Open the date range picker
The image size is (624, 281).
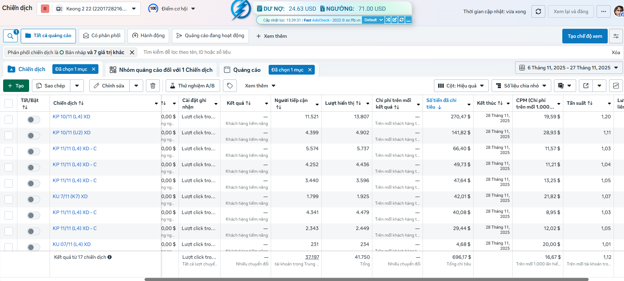click(x=569, y=68)
